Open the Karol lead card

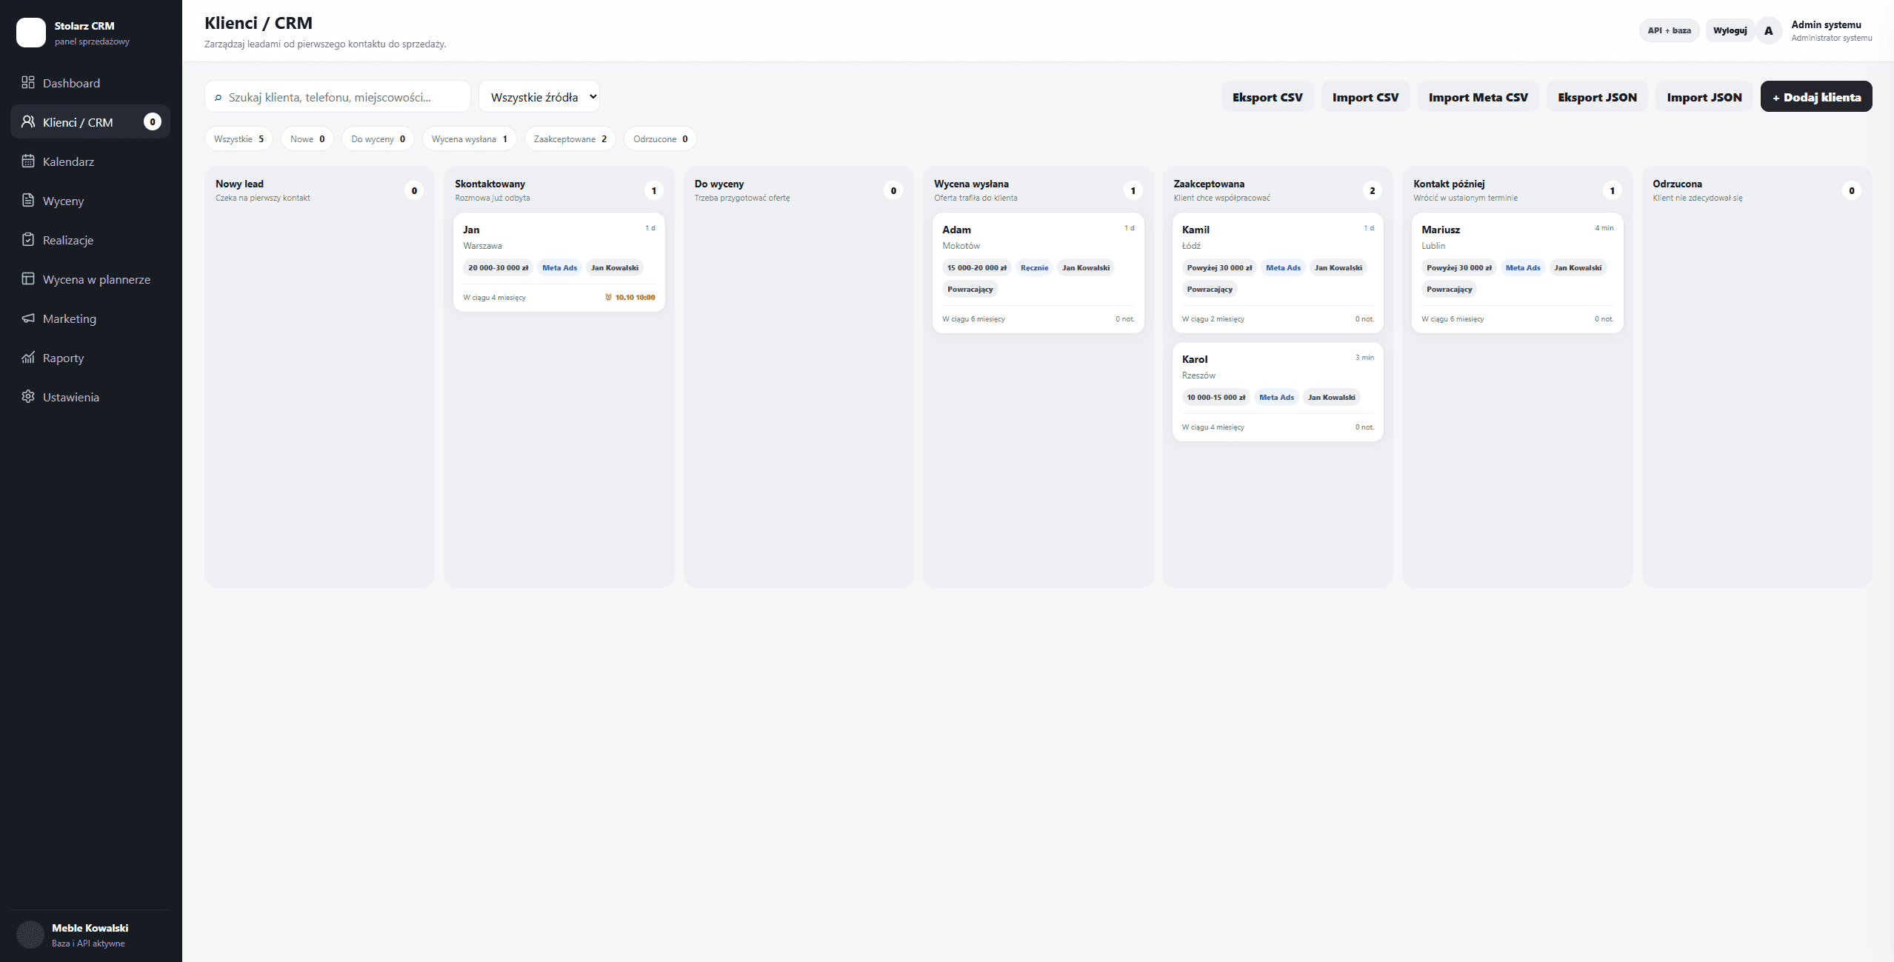[x=1278, y=392]
